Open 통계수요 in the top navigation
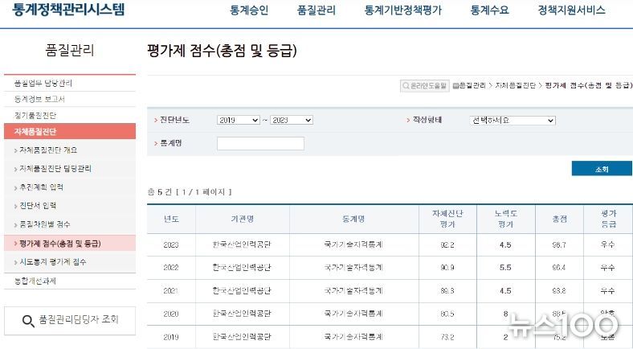 point(489,10)
